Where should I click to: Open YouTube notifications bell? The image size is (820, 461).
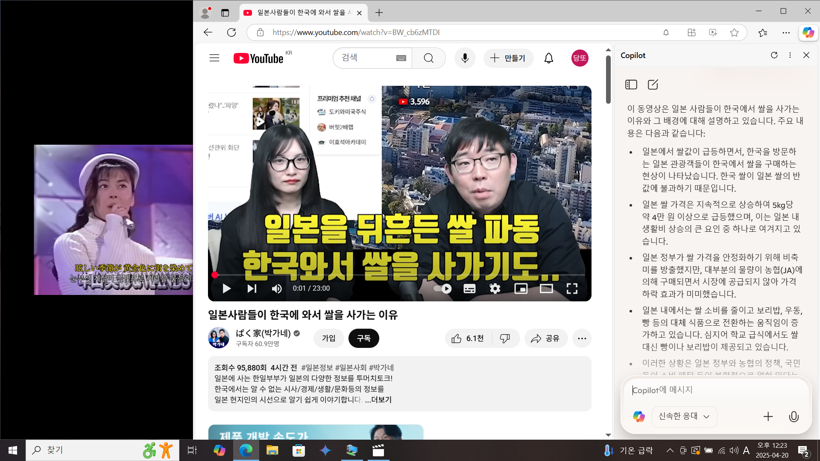tap(548, 58)
